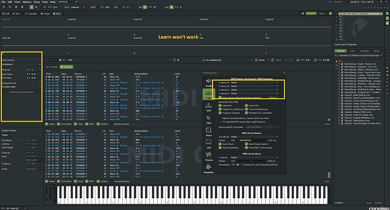
Task: Click Save button in disk browser
Action: point(369,203)
